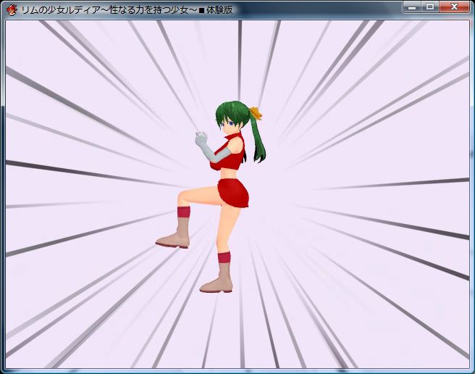Click the red ankle band on the raised leg
This screenshot has height=374, width=475.
tap(183, 212)
